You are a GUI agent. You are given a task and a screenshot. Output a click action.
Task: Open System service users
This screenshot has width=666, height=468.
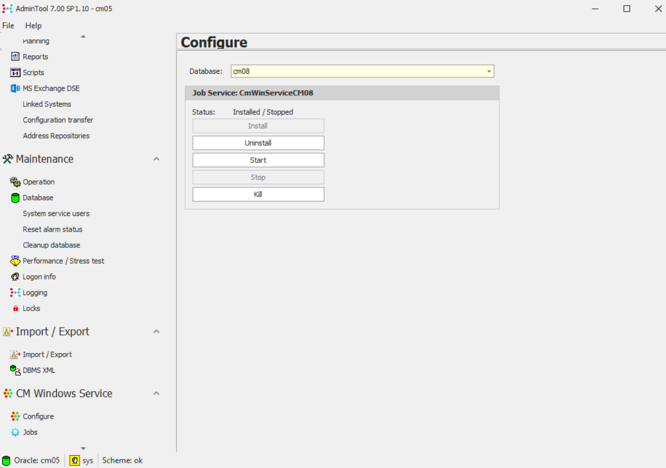pyautogui.click(x=56, y=214)
